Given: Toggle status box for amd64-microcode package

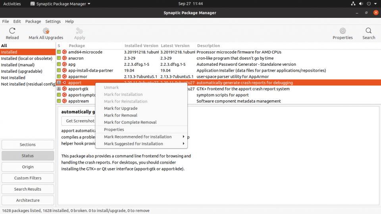Looking at the screenshot, I should point(59,52).
